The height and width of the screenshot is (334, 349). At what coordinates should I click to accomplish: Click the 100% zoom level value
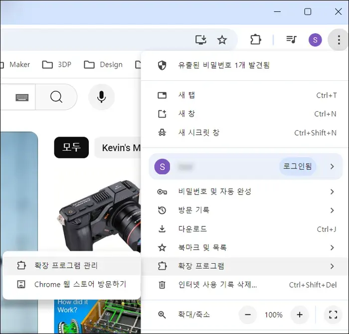[274, 315]
